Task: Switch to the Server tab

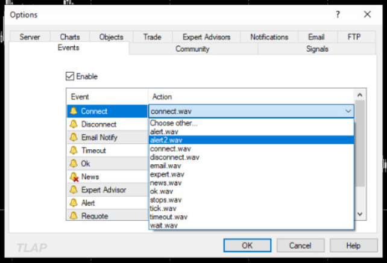Action: pyautogui.click(x=30, y=37)
